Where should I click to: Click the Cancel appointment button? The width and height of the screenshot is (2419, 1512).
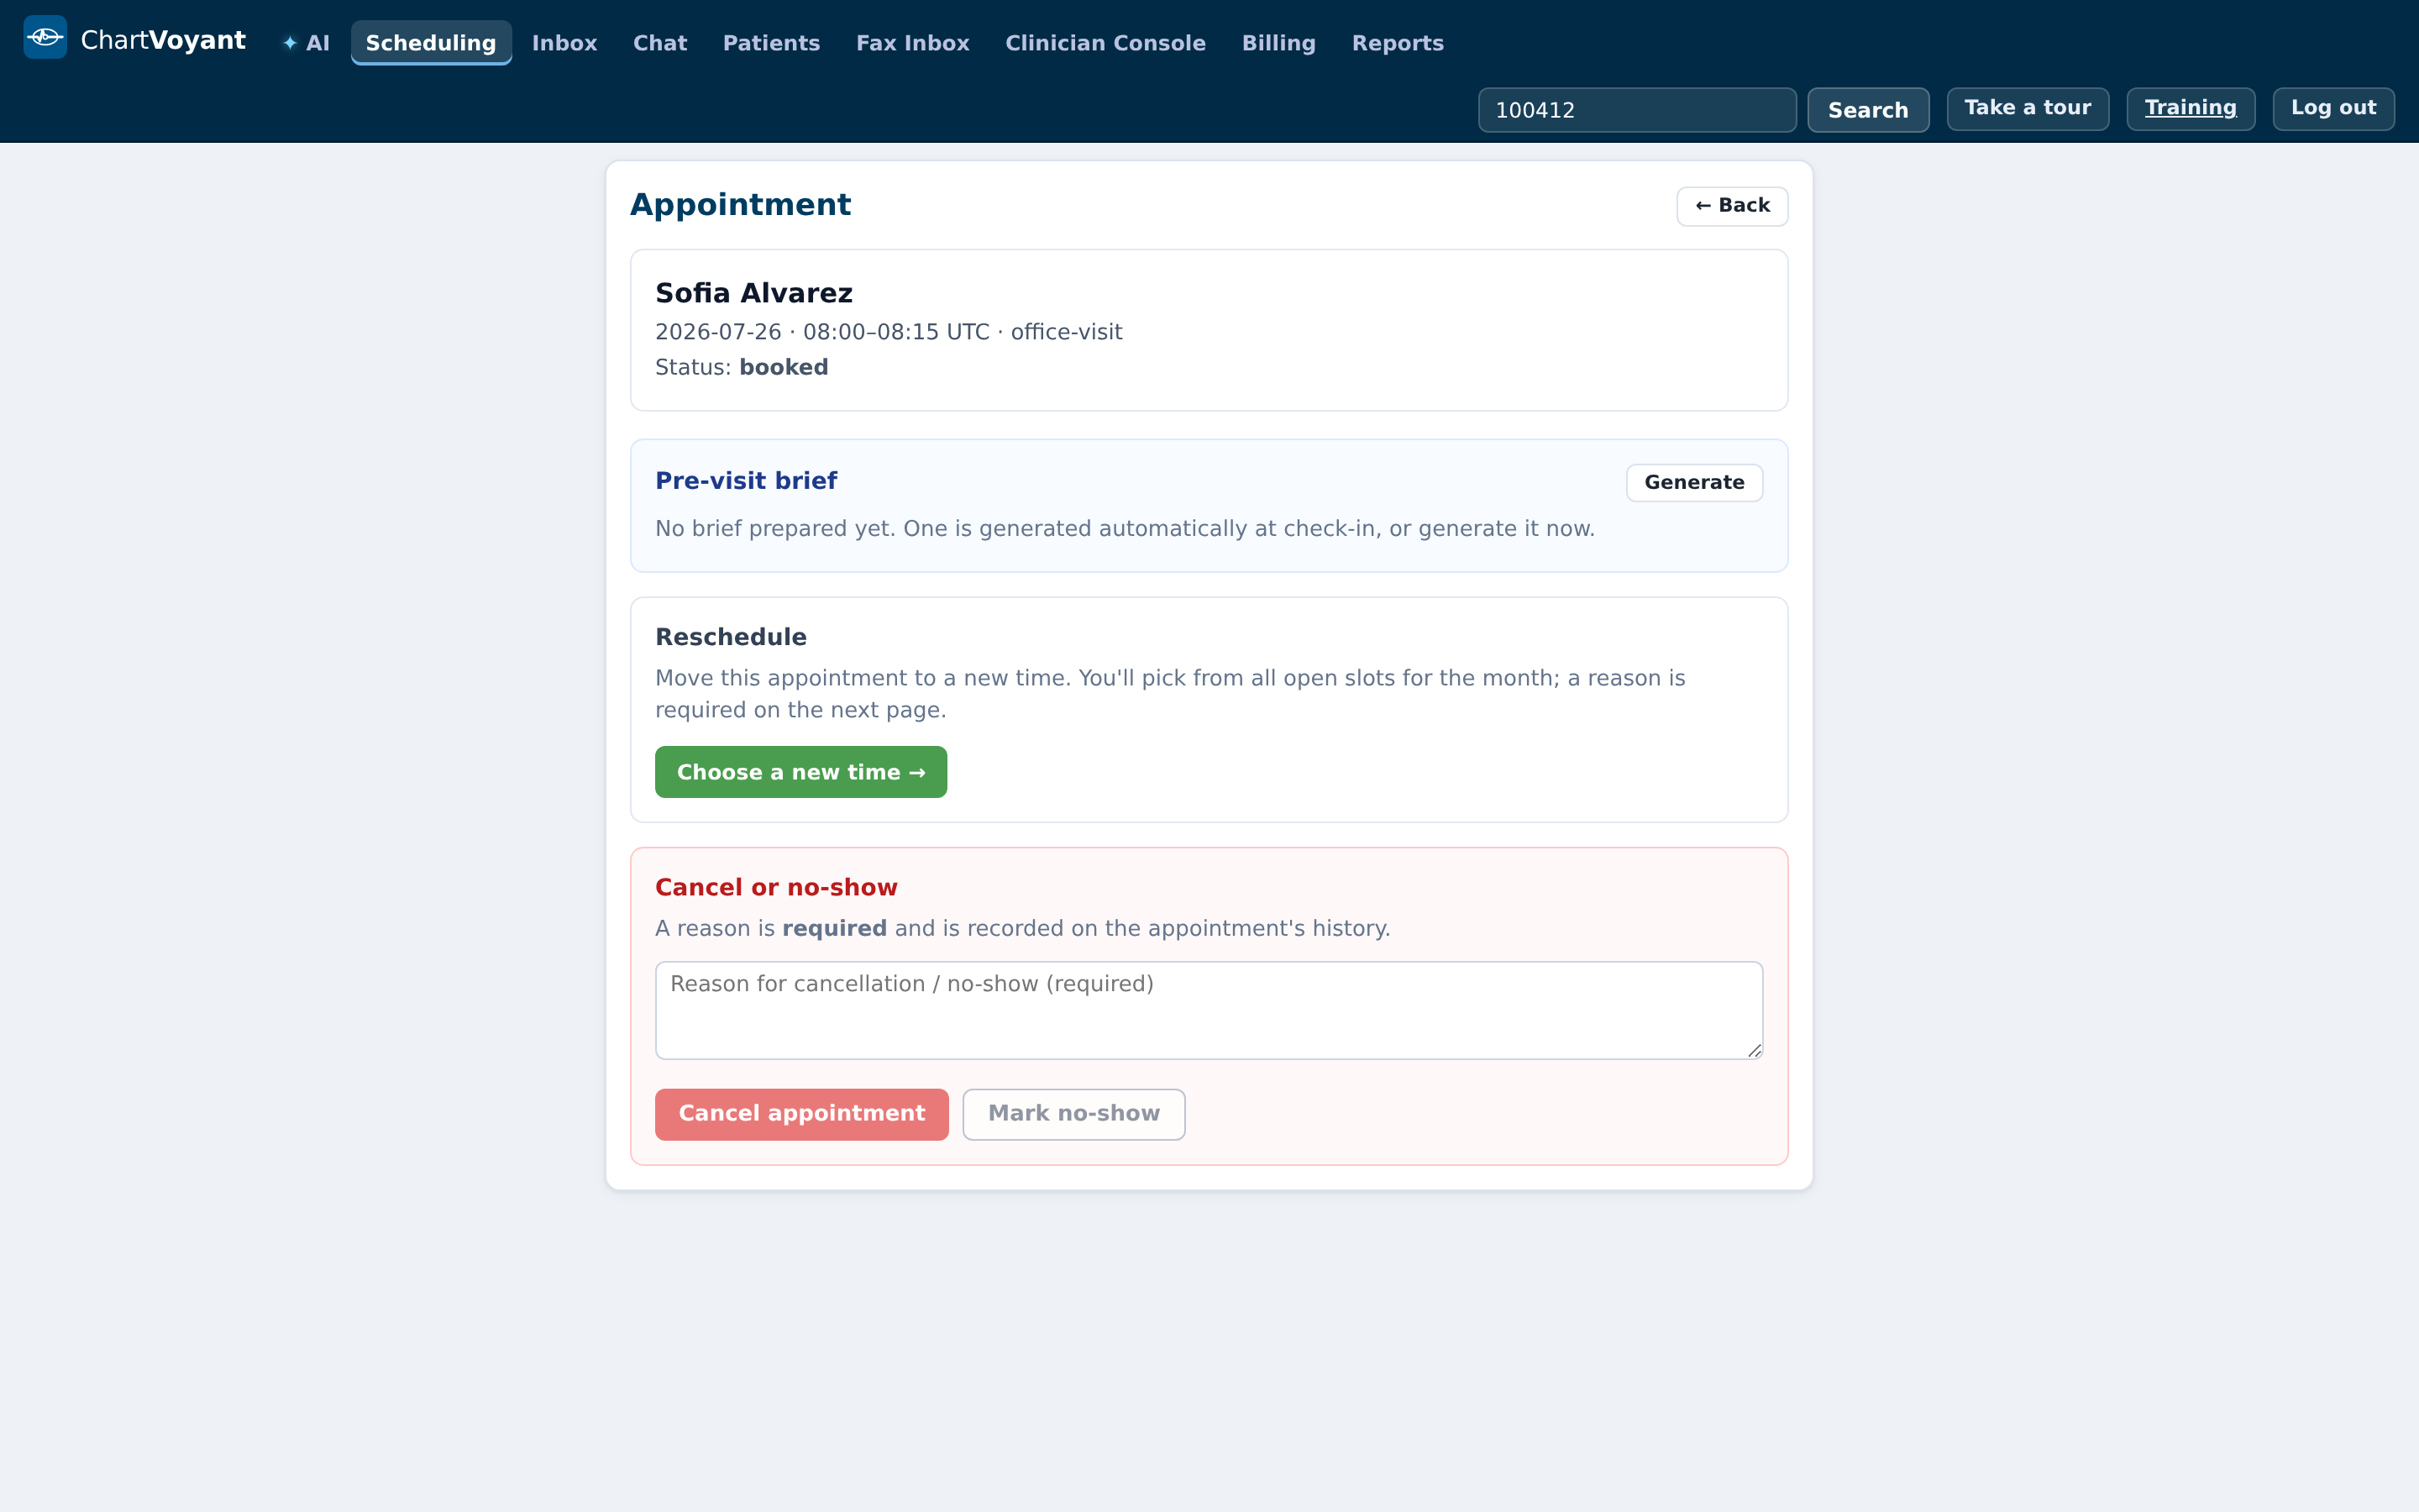pyautogui.click(x=801, y=1114)
